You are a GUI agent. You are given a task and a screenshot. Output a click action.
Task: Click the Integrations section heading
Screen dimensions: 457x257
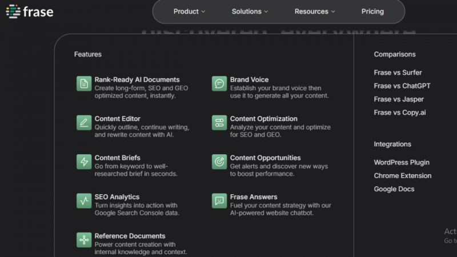[392, 144]
